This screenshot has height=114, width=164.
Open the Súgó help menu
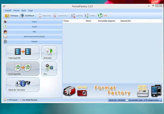click(x=30, y=11)
